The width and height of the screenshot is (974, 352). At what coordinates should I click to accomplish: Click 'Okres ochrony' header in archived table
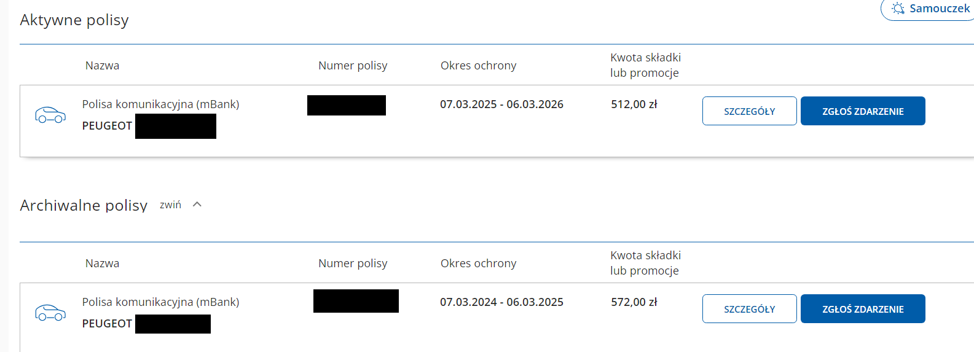pyautogui.click(x=478, y=264)
